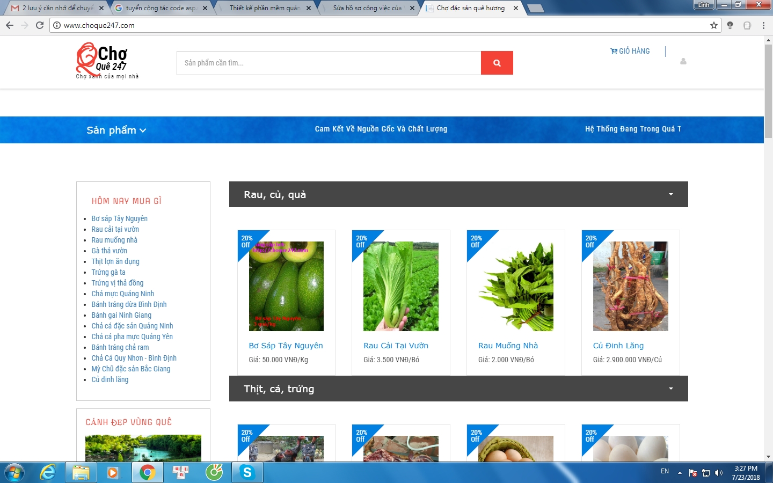Click the address bar URL field
The width and height of the screenshot is (773, 483).
click(x=384, y=25)
